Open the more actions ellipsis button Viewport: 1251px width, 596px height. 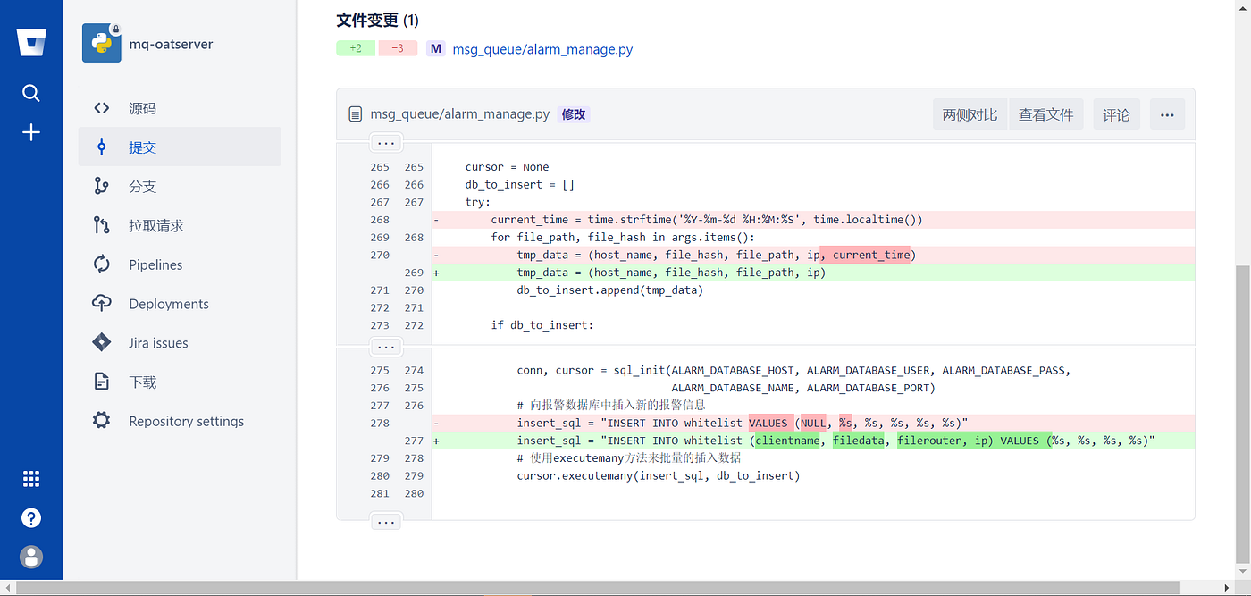[1167, 114]
